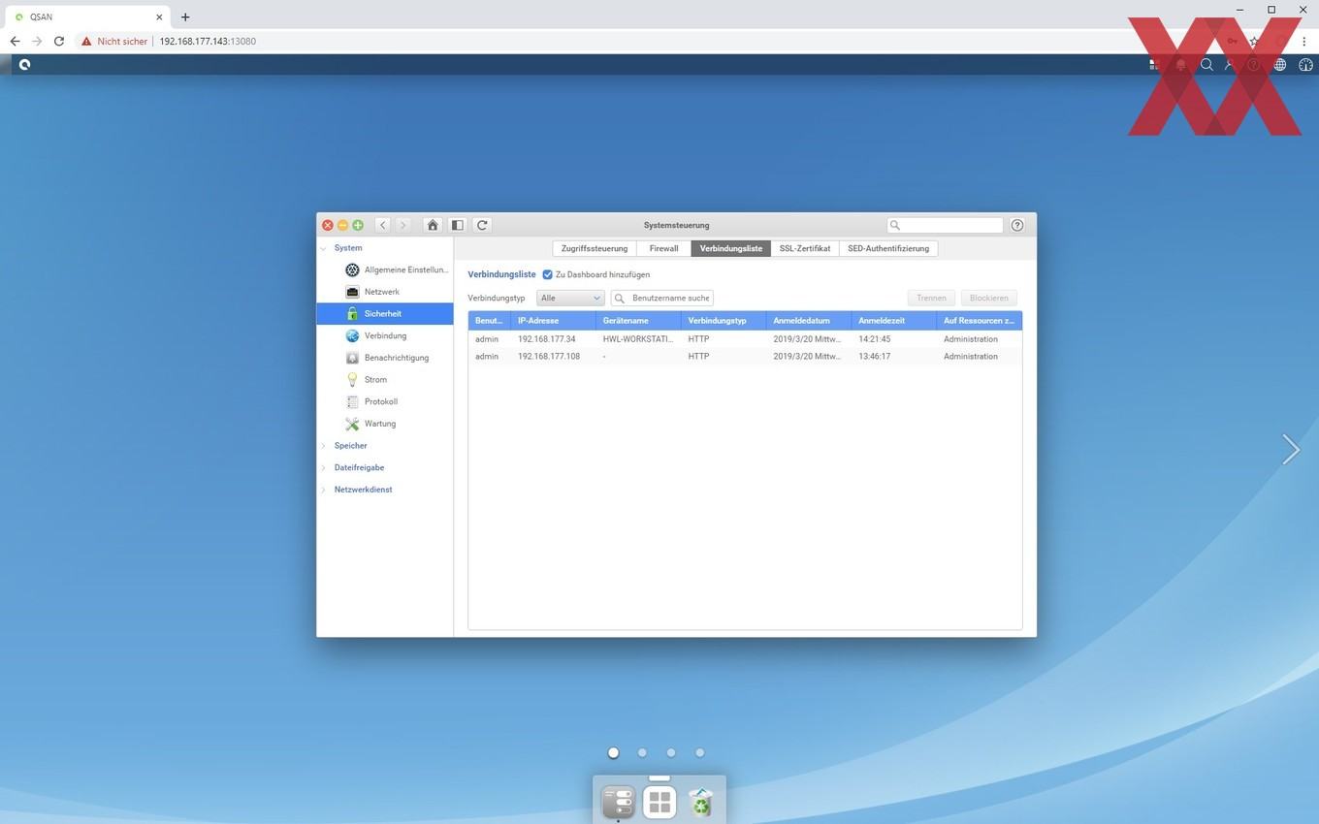This screenshot has width=1319, height=824.
Task: Switch to the third desktop page dot
Action: pos(671,752)
